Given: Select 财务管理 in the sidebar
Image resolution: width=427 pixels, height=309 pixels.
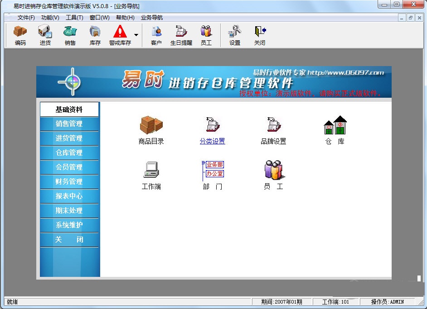Looking at the screenshot, I should 69,181.
